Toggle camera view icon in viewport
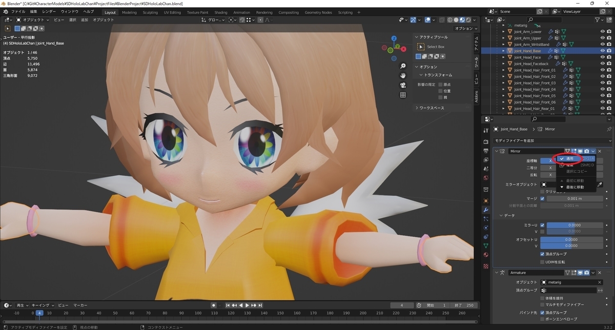Screen dimensions: 615x330 point(403,85)
